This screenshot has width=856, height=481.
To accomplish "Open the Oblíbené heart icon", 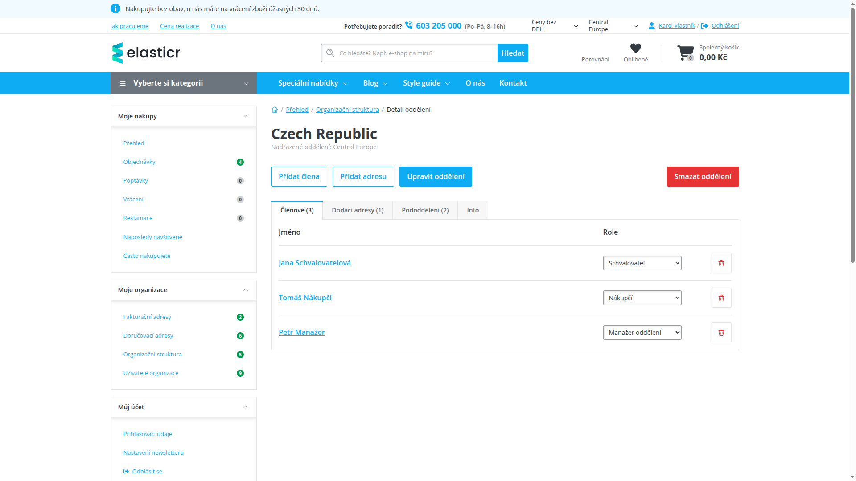I will tap(636, 48).
